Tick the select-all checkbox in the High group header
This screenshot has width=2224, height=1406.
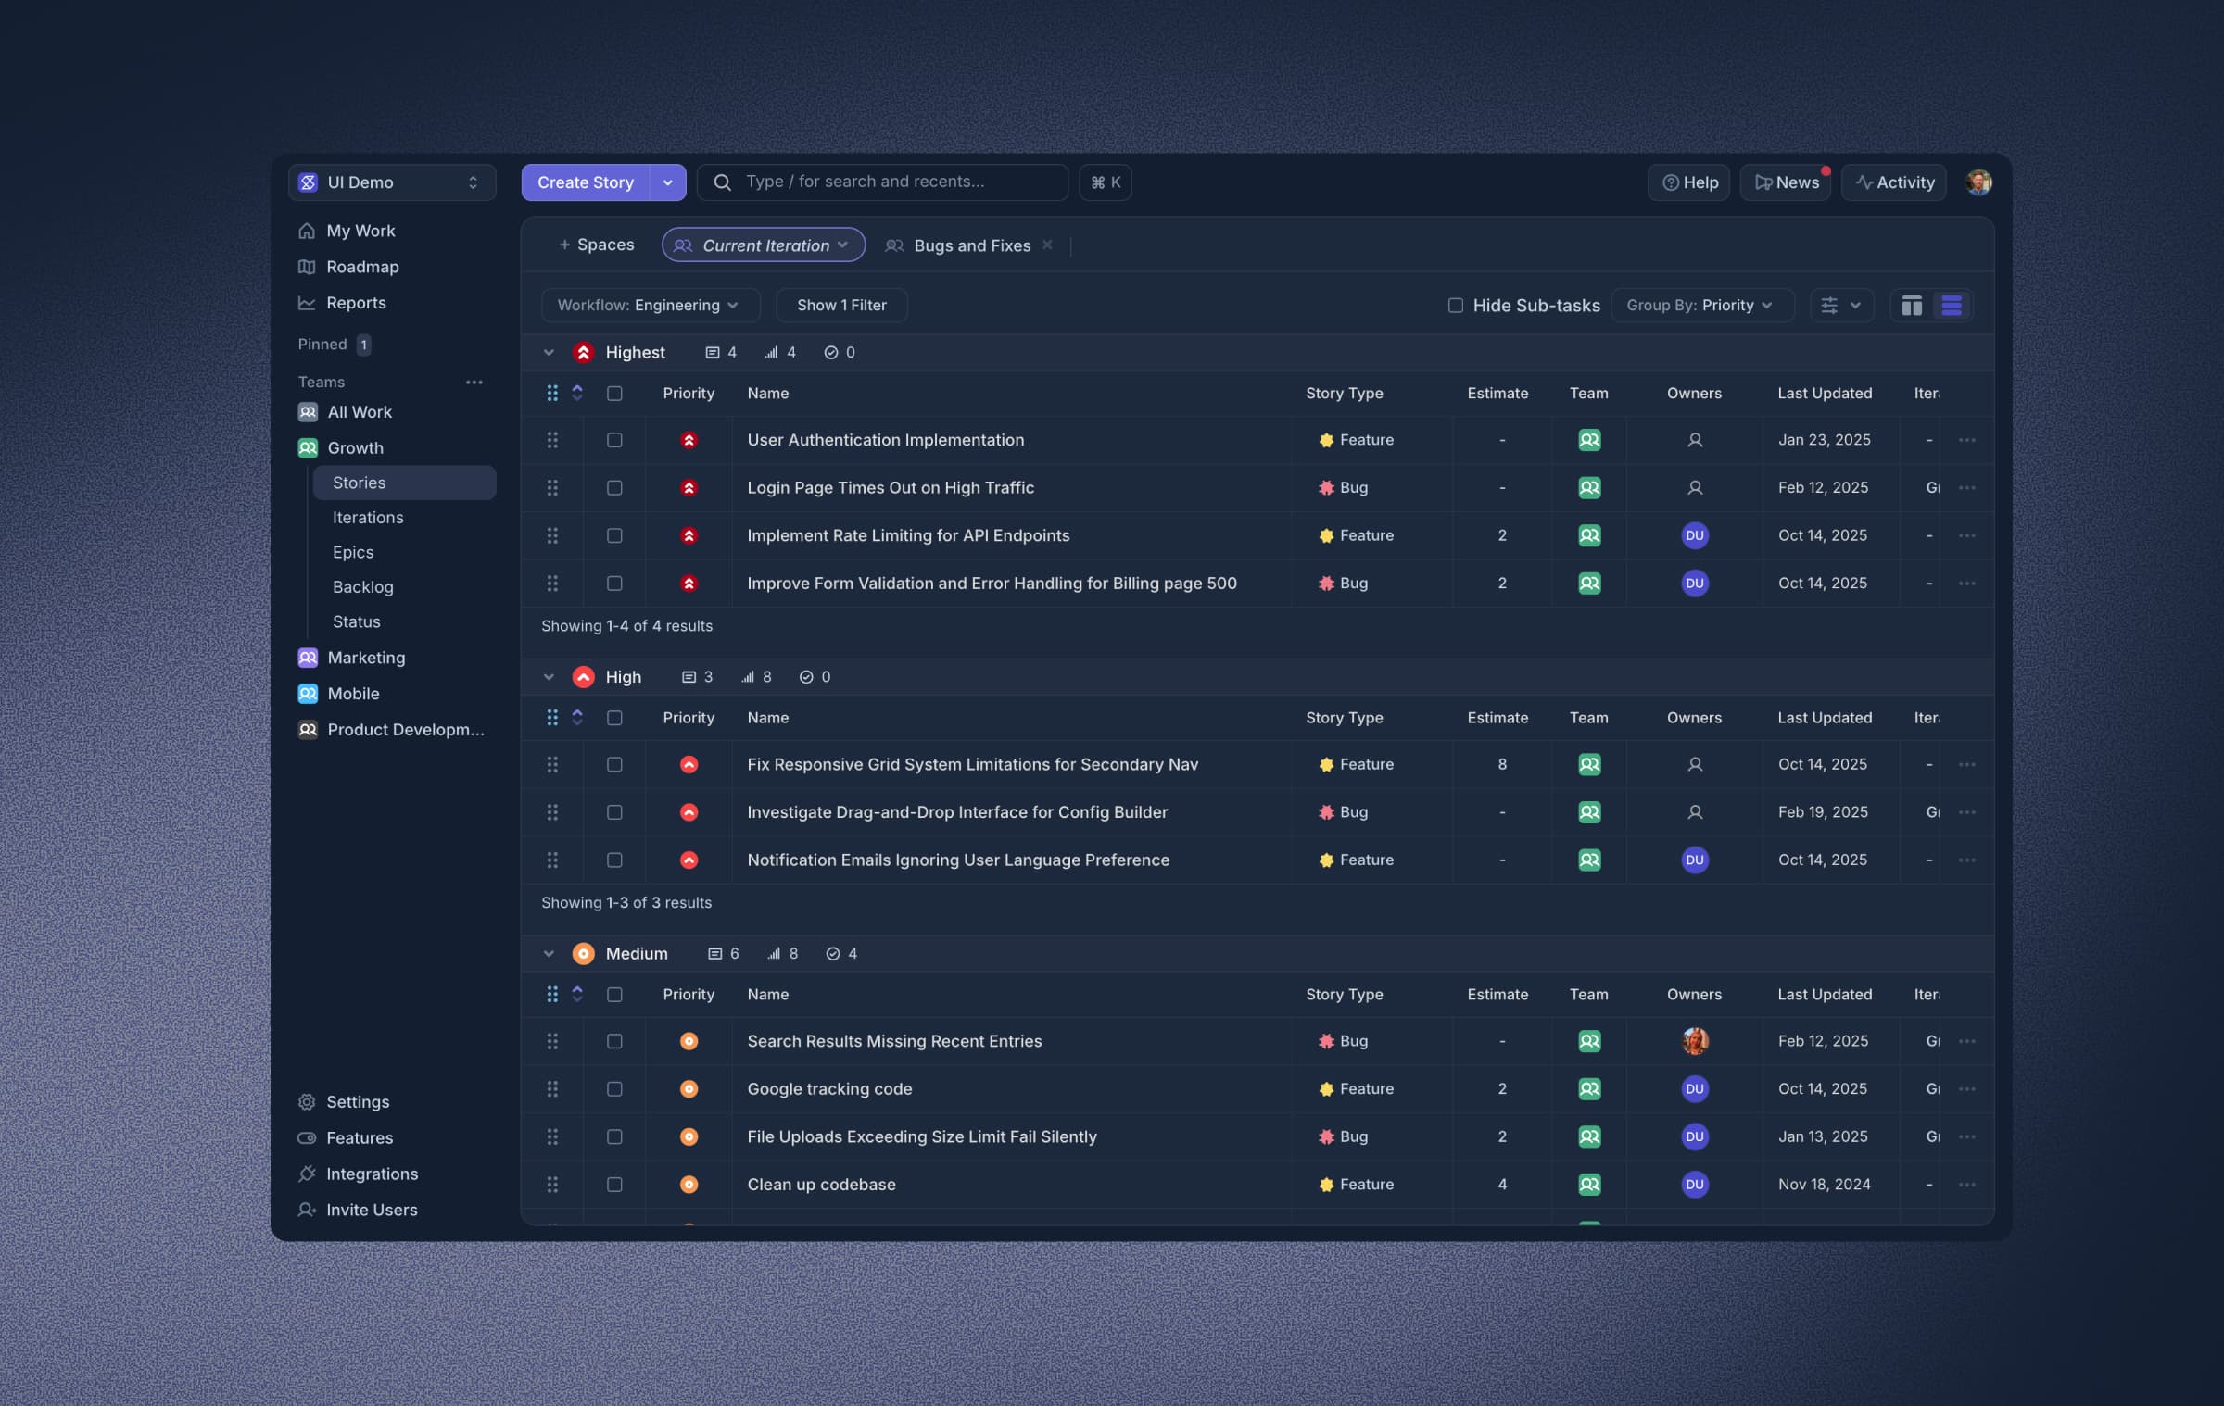(614, 718)
